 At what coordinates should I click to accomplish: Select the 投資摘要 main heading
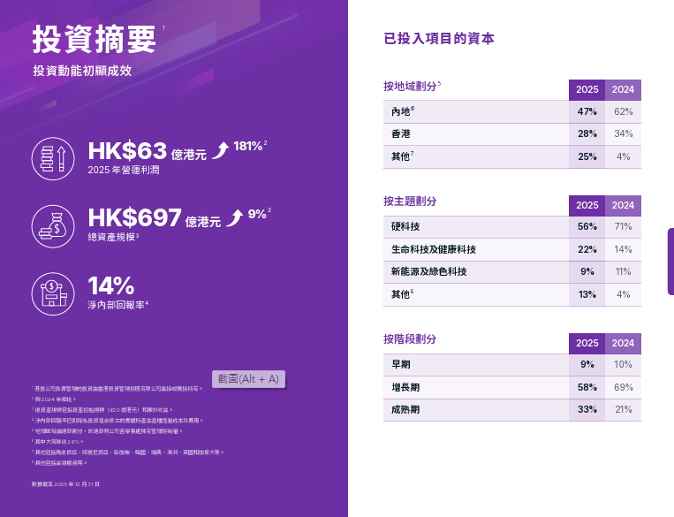coord(94,39)
